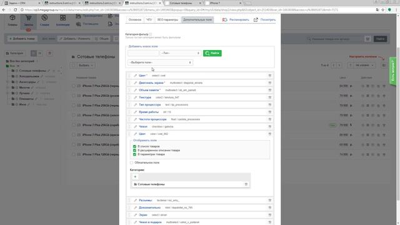This screenshot has width=400, height=225.
Task: Uncheck 'В расширенном описании товара' checkbox
Action: [x=134, y=151]
